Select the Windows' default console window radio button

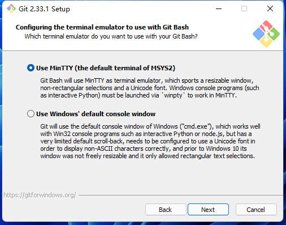(x=31, y=114)
